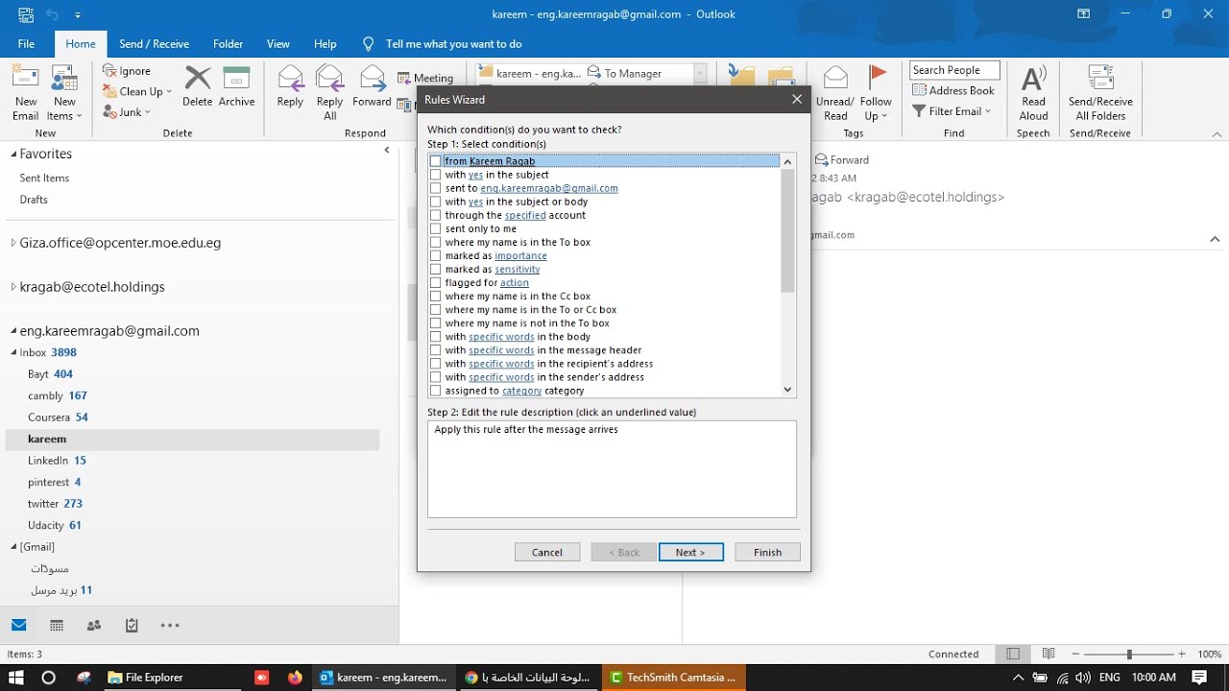Expand Giza.office@opcenter.moe.edu.eg account

(x=13, y=244)
